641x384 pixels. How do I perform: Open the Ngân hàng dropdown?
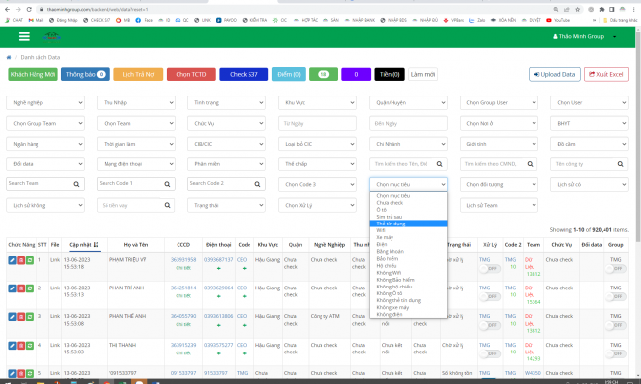(x=45, y=144)
